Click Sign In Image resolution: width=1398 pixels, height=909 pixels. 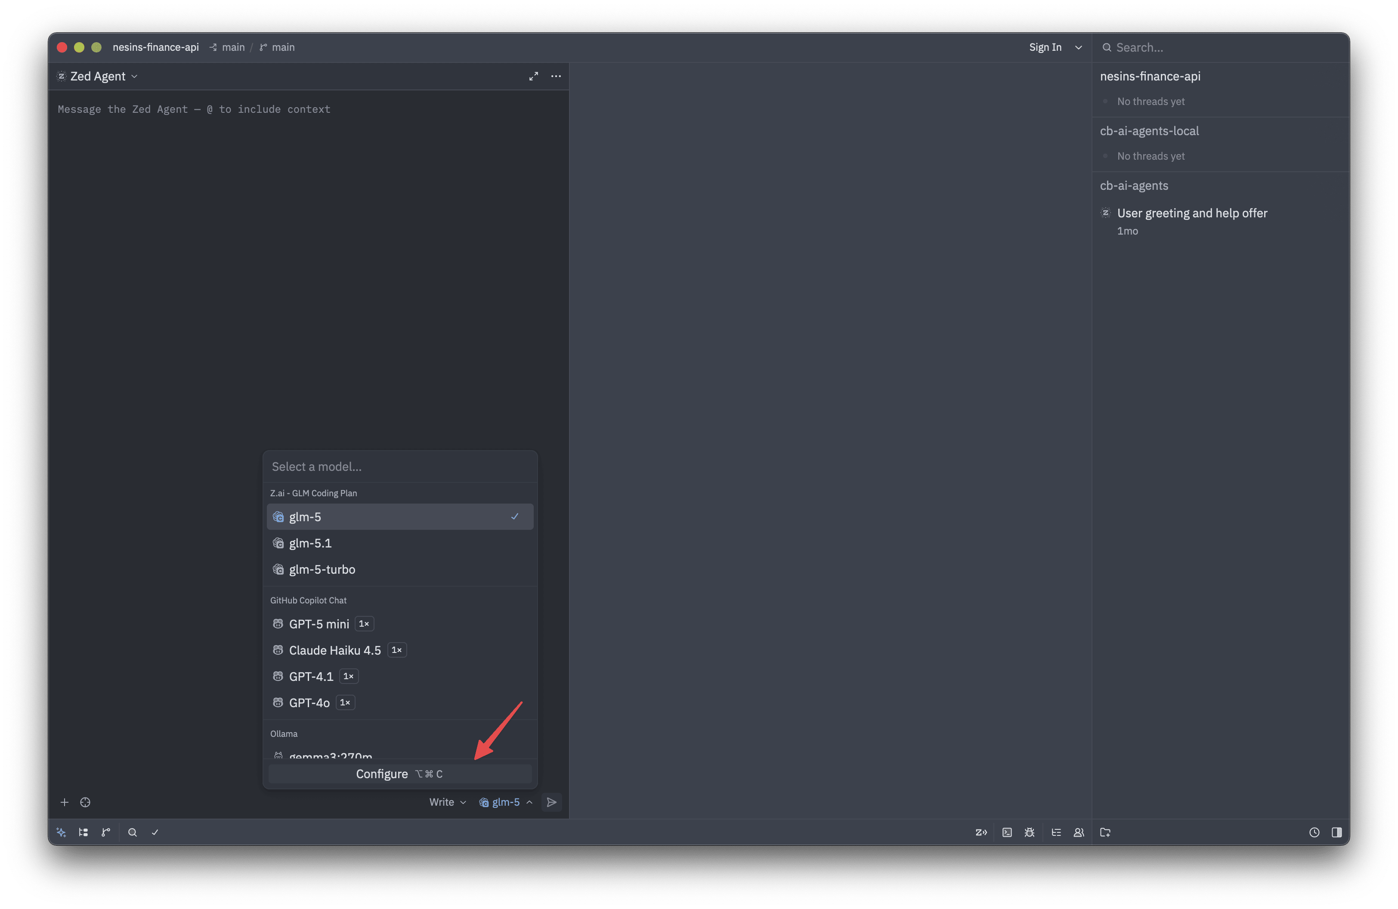(x=1045, y=48)
